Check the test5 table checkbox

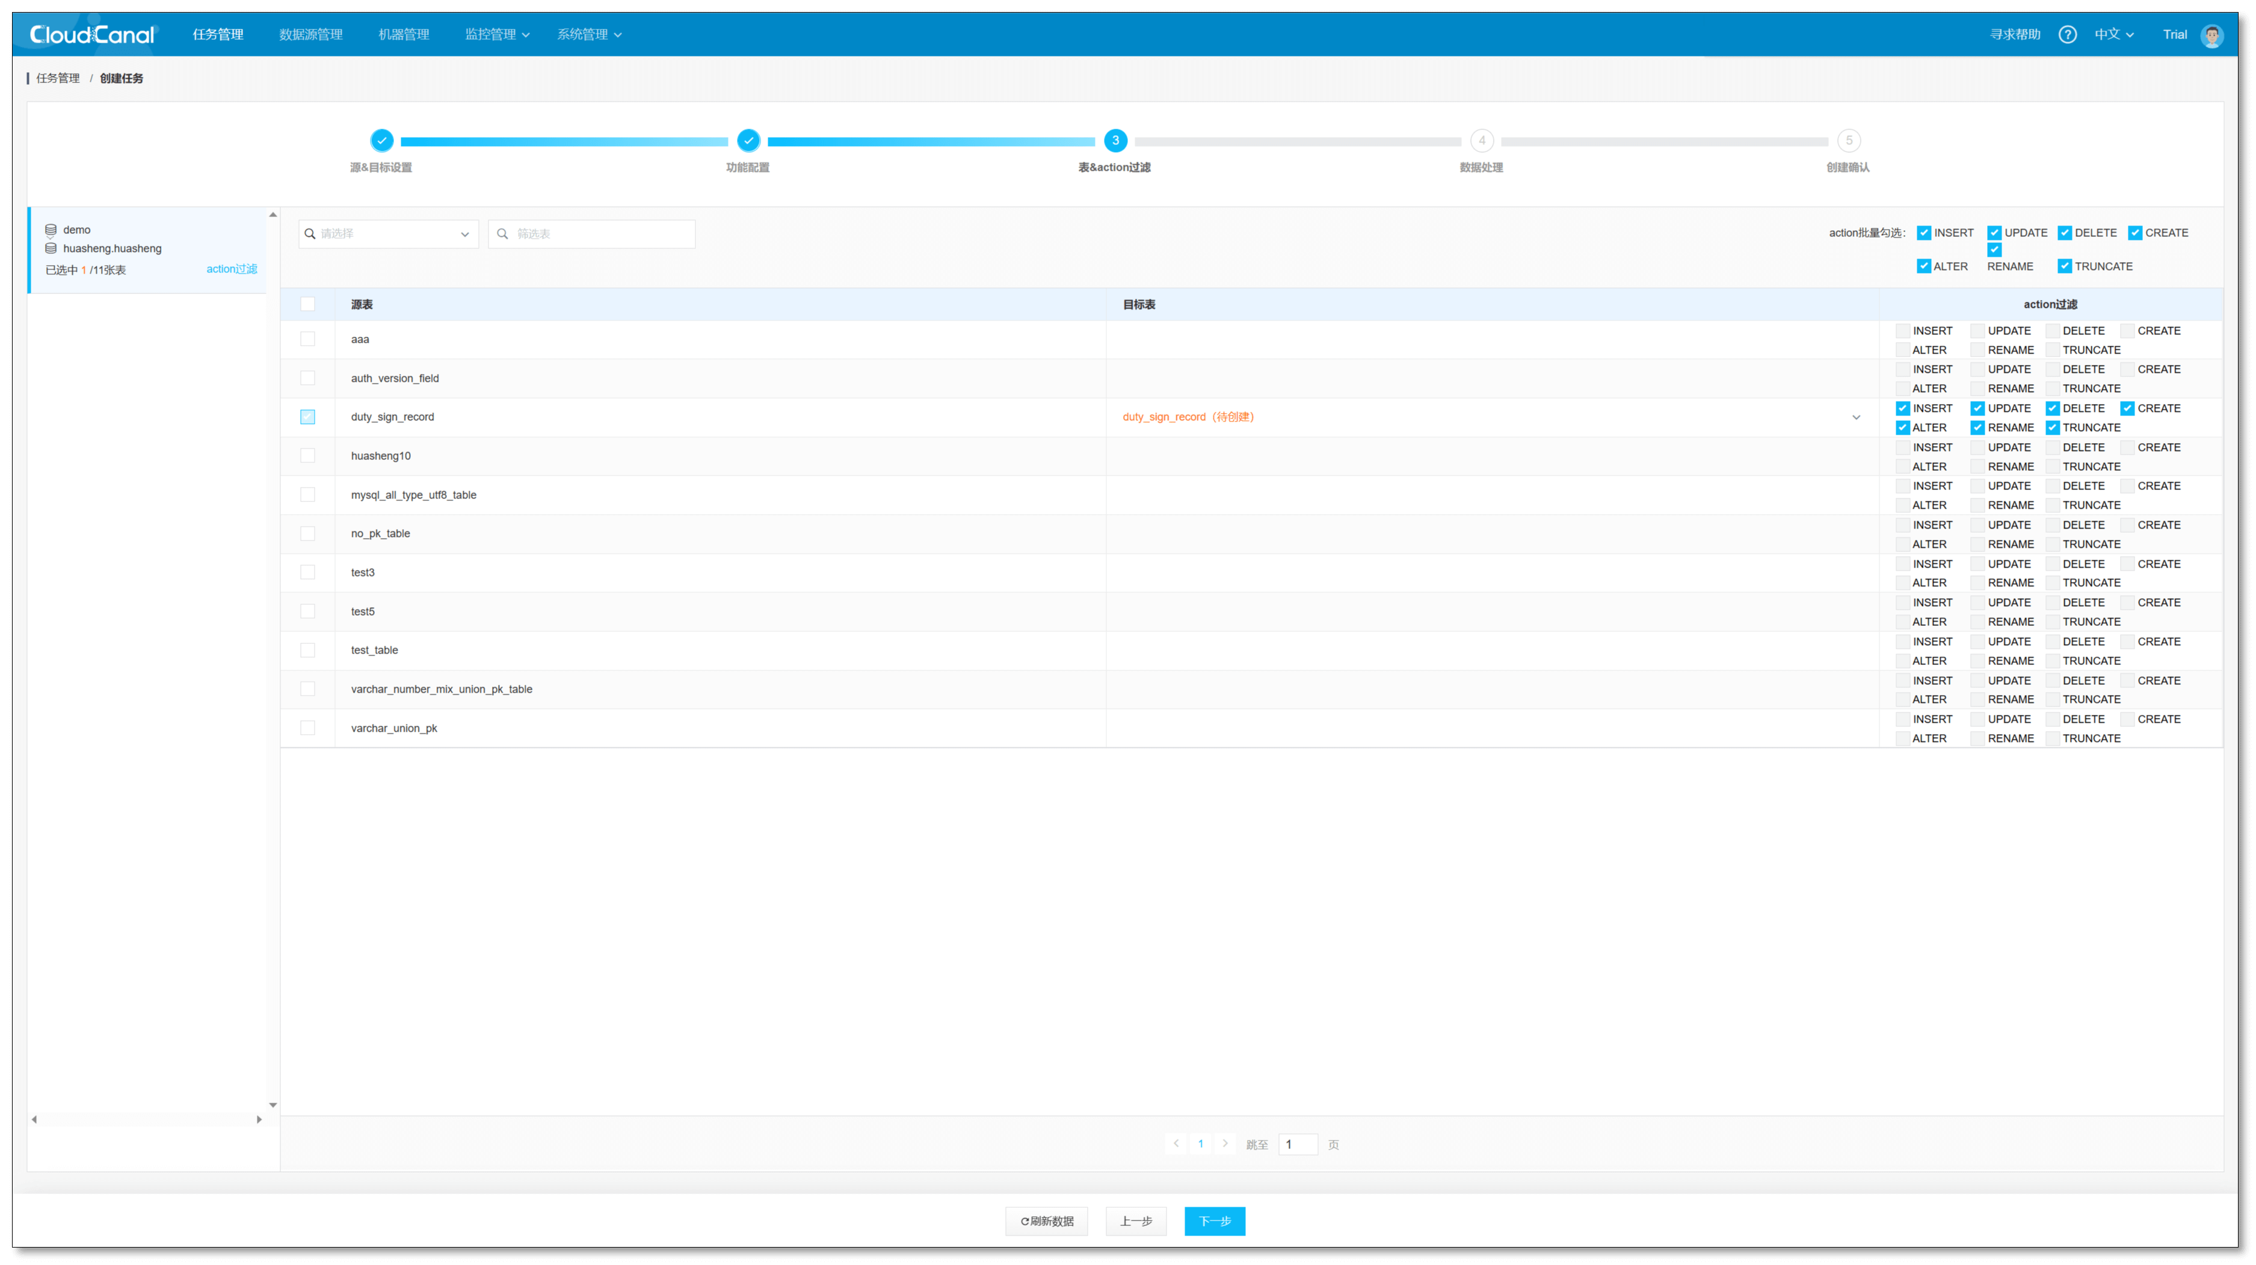pyautogui.click(x=307, y=611)
